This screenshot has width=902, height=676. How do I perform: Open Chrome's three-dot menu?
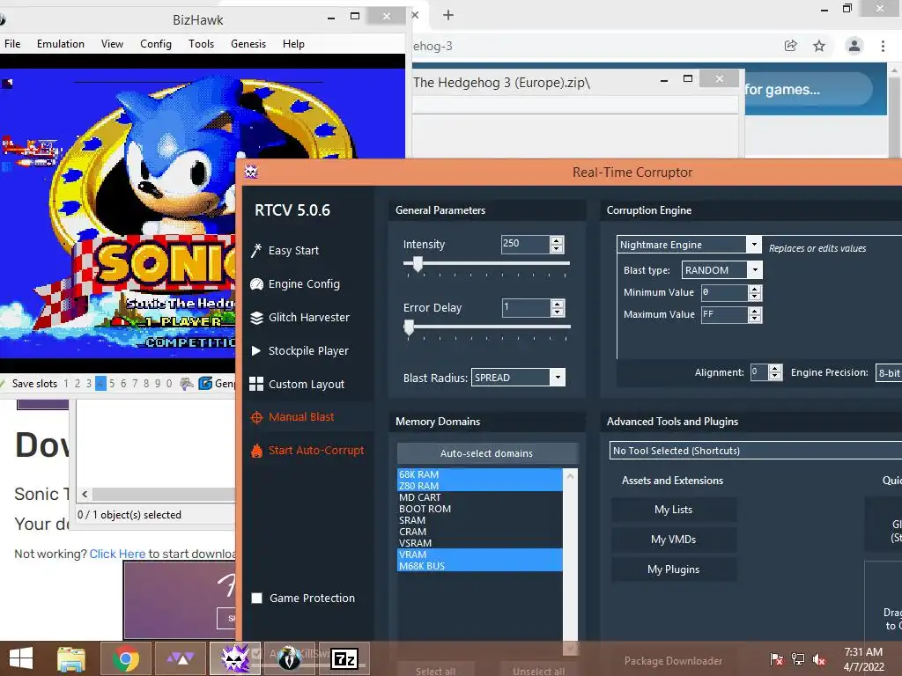pyautogui.click(x=883, y=46)
